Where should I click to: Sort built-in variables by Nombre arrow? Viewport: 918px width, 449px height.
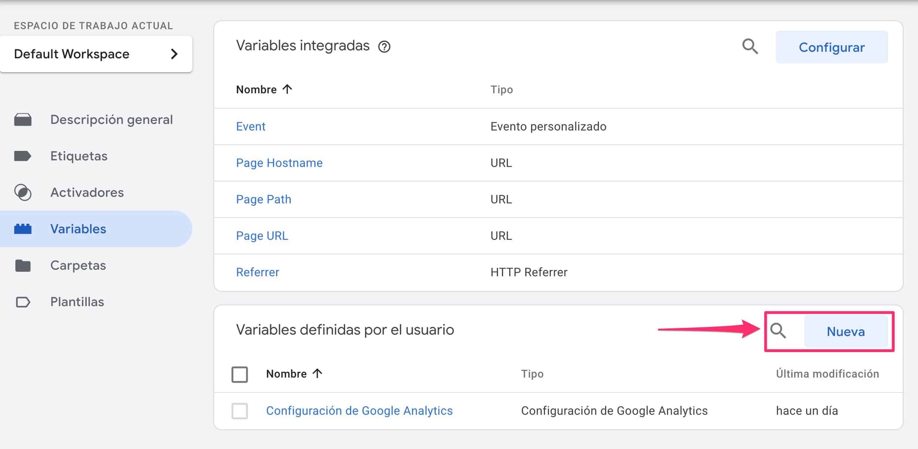(x=287, y=89)
